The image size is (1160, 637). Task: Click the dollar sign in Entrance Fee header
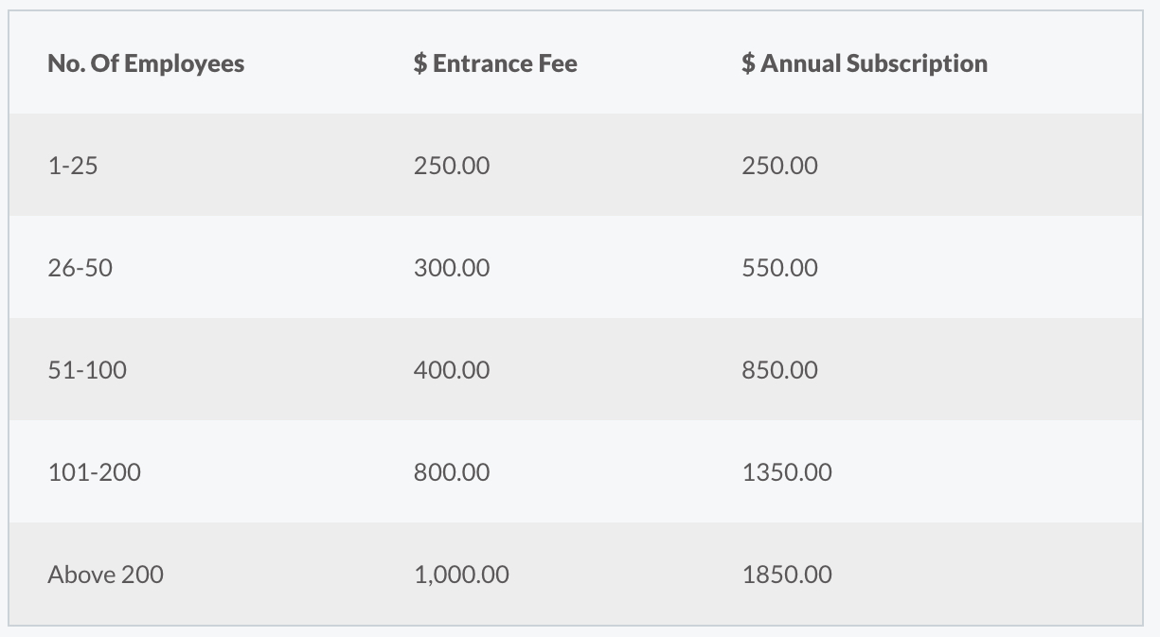click(420, 63)
